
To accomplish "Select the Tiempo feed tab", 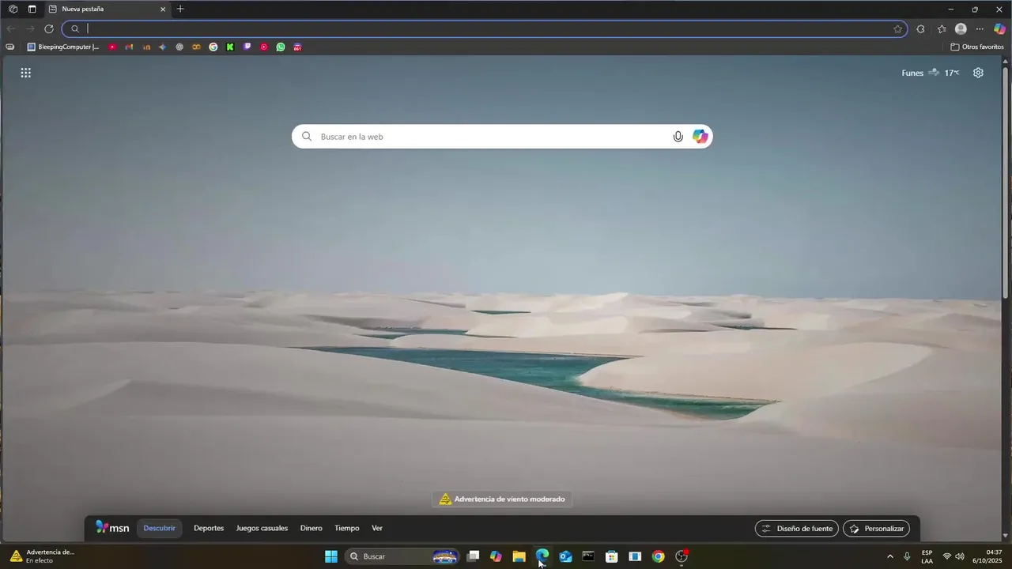I will pyautogui.click(x=347, y=528).
